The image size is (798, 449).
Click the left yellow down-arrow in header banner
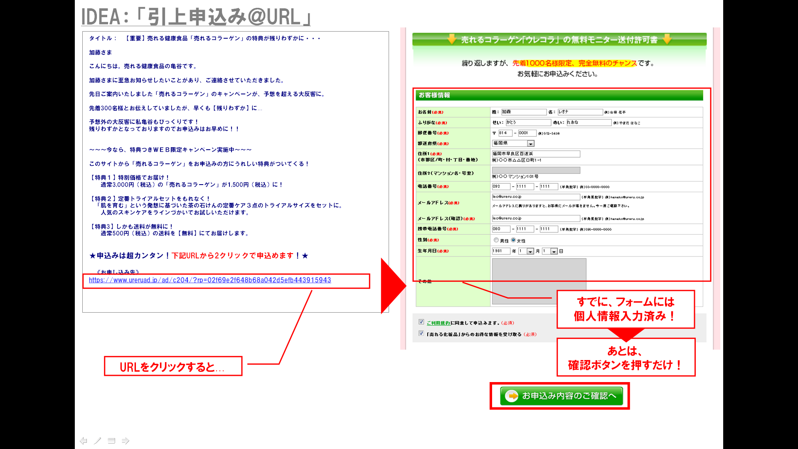point(452,39)
